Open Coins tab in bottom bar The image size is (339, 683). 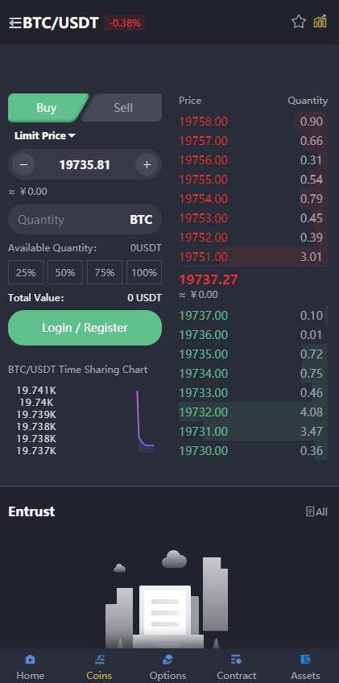99,668
